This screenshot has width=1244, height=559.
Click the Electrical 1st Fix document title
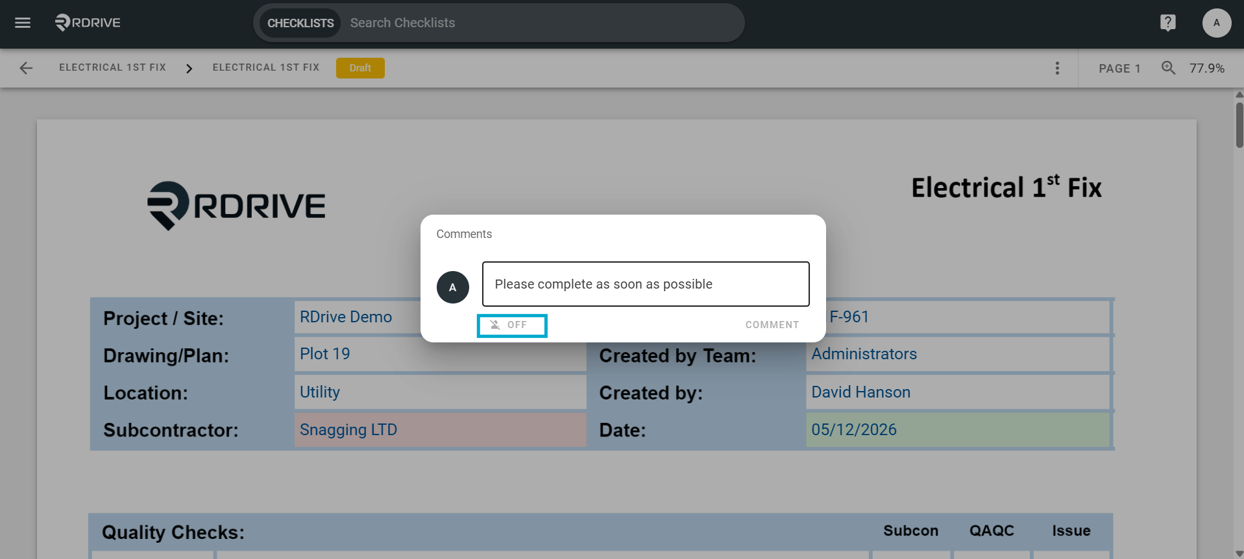[x=1006, y=187]
